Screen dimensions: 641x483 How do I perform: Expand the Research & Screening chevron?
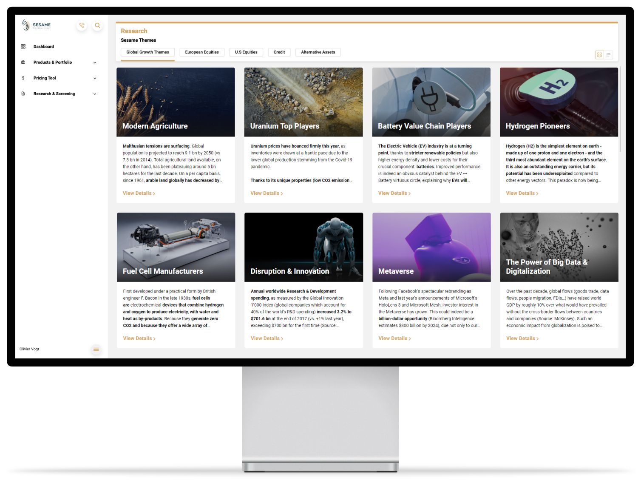[x=95, y=94]
